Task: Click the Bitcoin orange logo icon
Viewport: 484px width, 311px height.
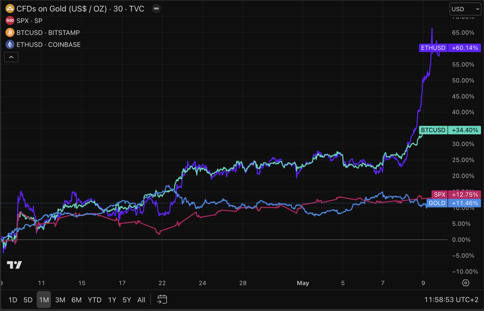Action: pyautogui.click(x=10, y=32)
